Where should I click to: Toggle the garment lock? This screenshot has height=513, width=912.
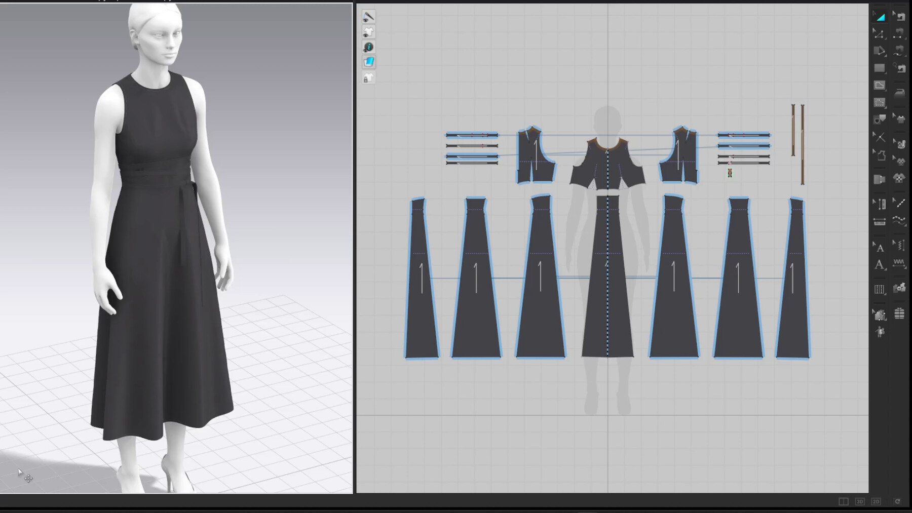click(369, 77)
